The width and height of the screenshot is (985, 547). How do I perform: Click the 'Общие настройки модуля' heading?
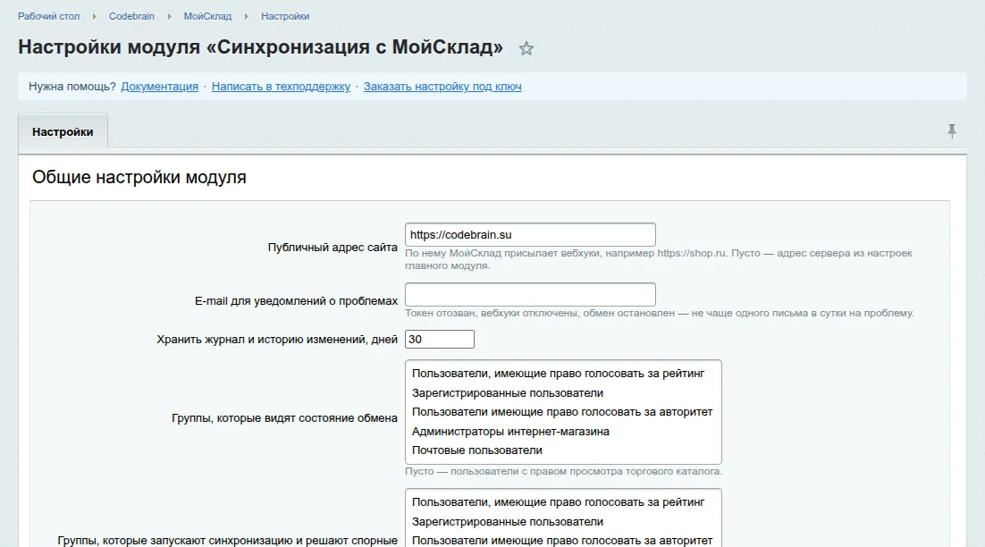tap(139, 177)
